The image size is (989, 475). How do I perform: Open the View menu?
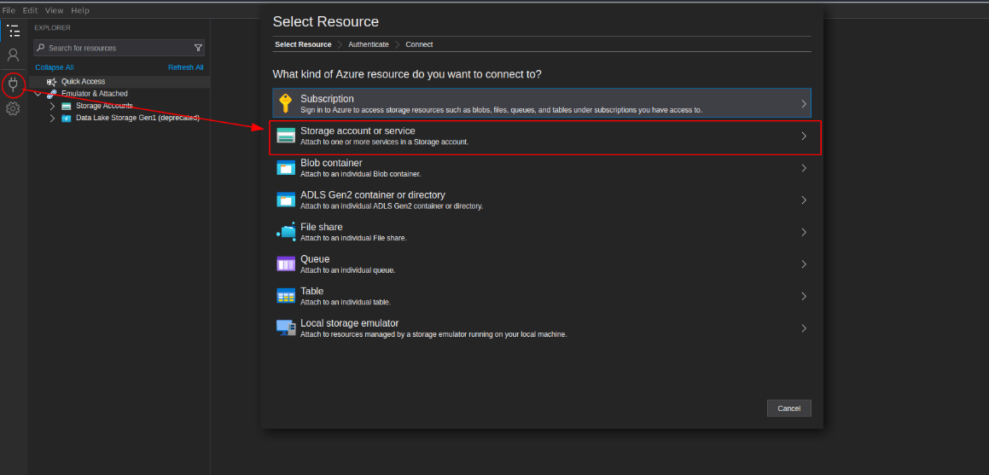(x=55, y=11)
